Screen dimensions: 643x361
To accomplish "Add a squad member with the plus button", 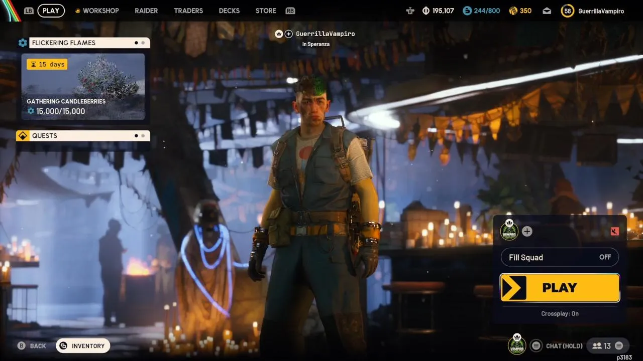I will click(527, 231).
